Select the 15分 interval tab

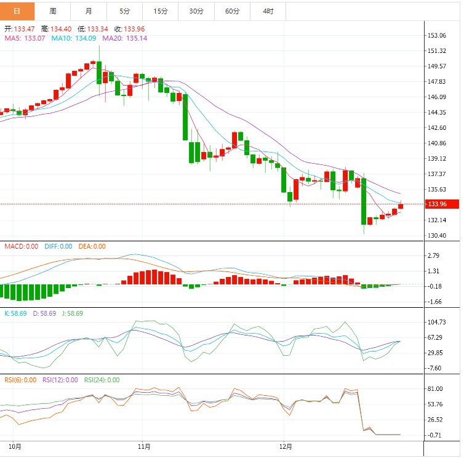pos(161,11)
